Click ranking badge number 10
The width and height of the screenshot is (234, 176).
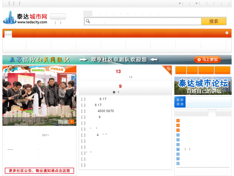point(178,163)
